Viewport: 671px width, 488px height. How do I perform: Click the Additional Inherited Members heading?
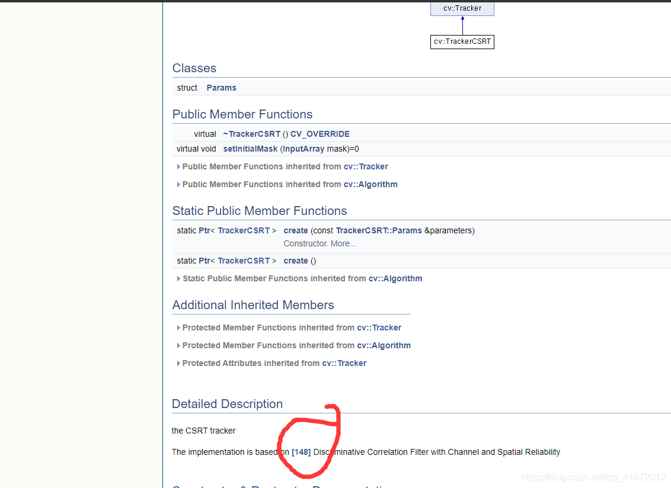pyautogui.click(x=253, y=305)
